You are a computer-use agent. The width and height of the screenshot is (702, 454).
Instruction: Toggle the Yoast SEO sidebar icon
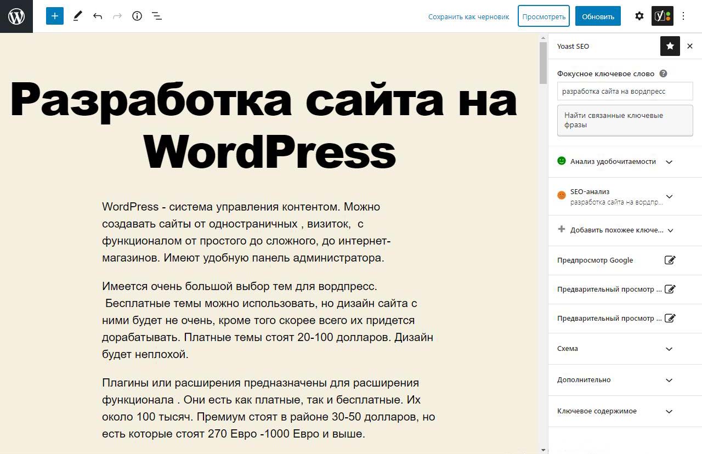click(x=662, y=16)
